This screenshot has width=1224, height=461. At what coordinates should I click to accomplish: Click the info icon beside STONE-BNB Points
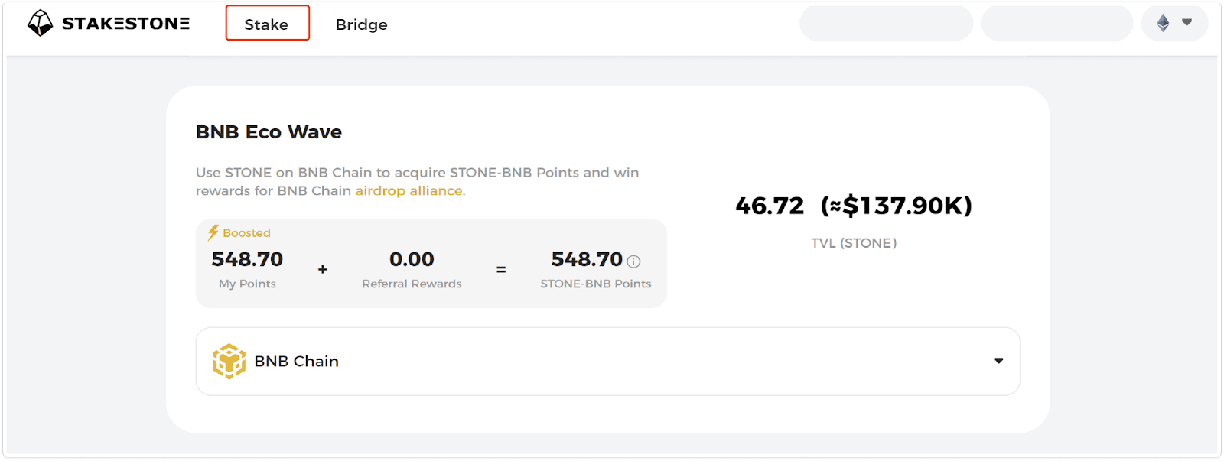tap(633, 261)
